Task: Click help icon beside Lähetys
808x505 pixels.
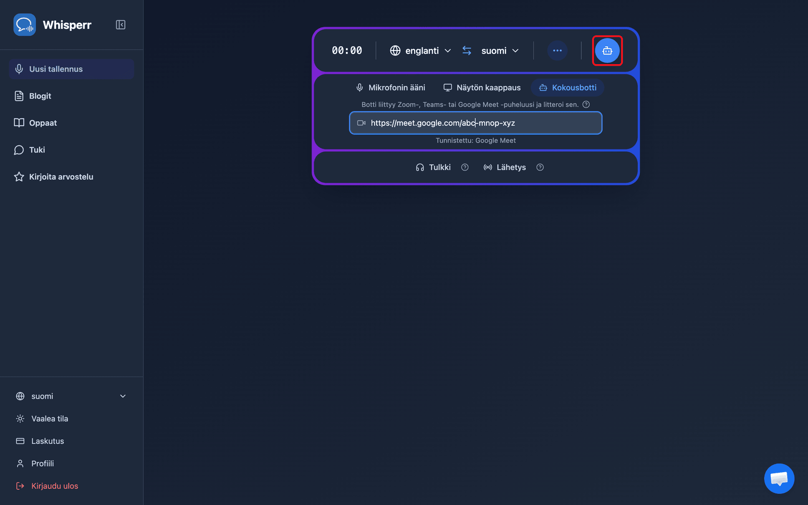Action: (x=540, y=167)
